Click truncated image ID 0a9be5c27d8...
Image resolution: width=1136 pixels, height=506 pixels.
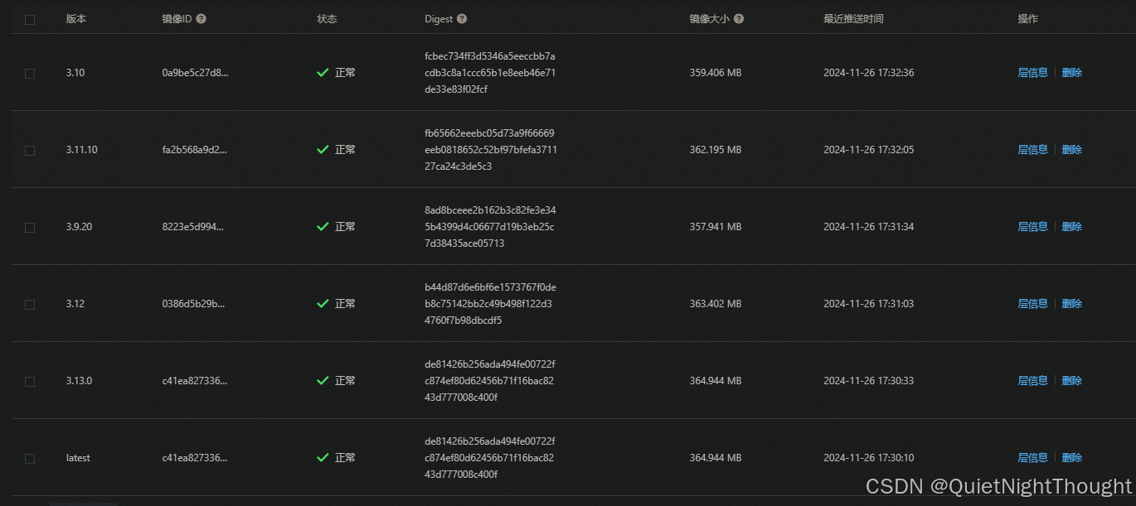tap(195, 73)
